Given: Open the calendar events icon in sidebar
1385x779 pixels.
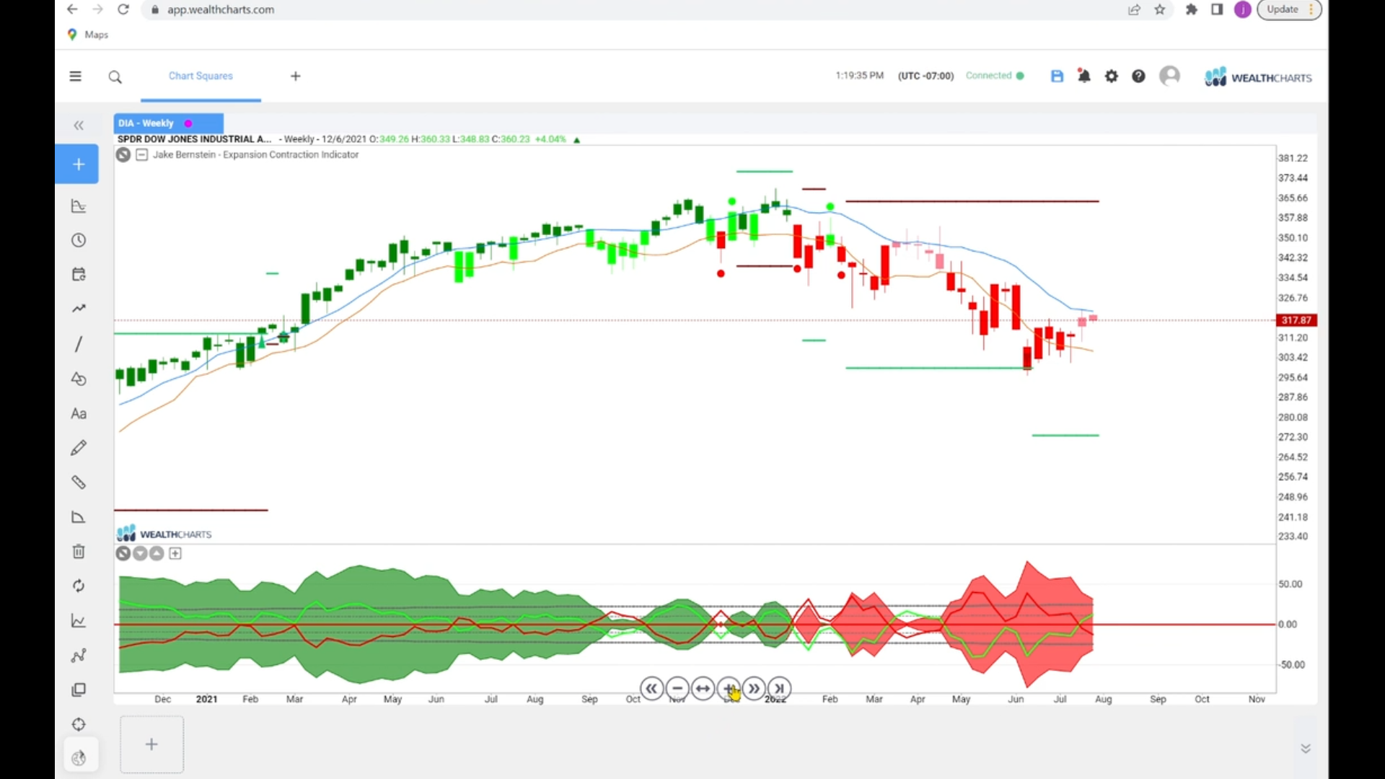Looking at the screenshot, I should click(79, 274).
